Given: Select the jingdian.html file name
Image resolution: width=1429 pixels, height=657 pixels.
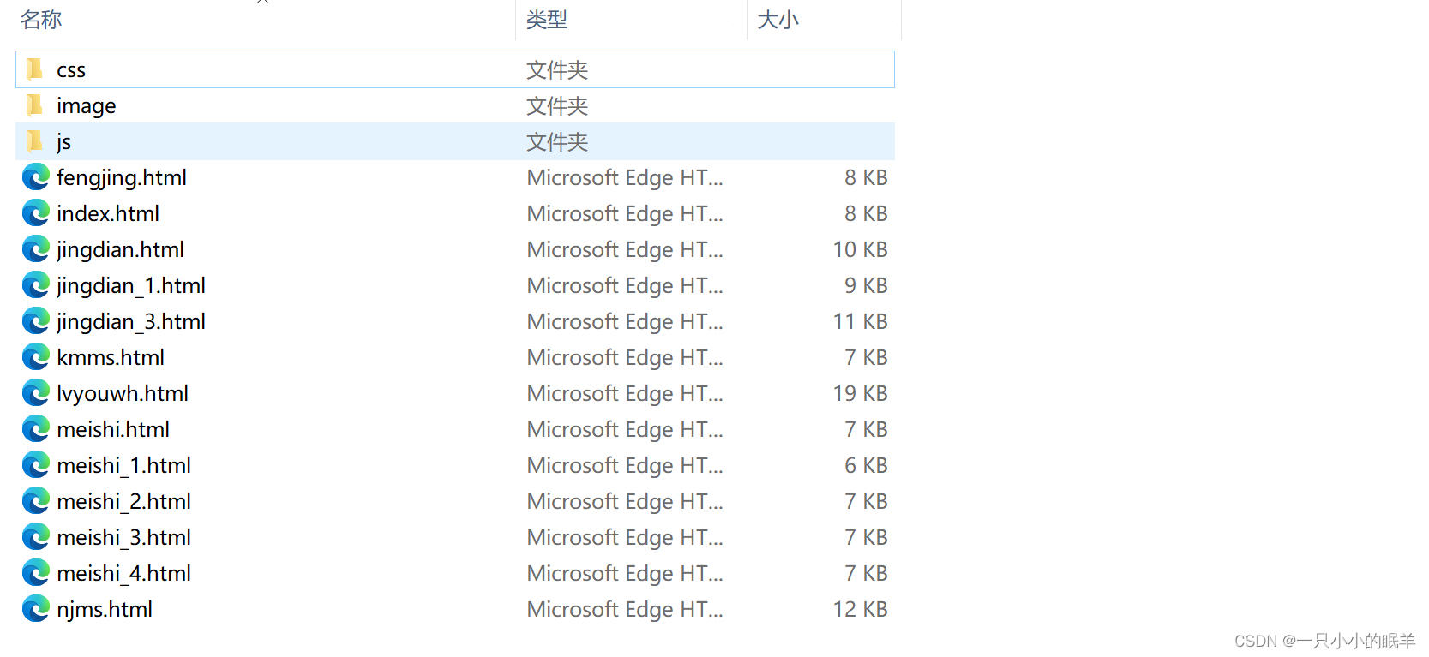Looking at the screenshot, I should point(120,249).
